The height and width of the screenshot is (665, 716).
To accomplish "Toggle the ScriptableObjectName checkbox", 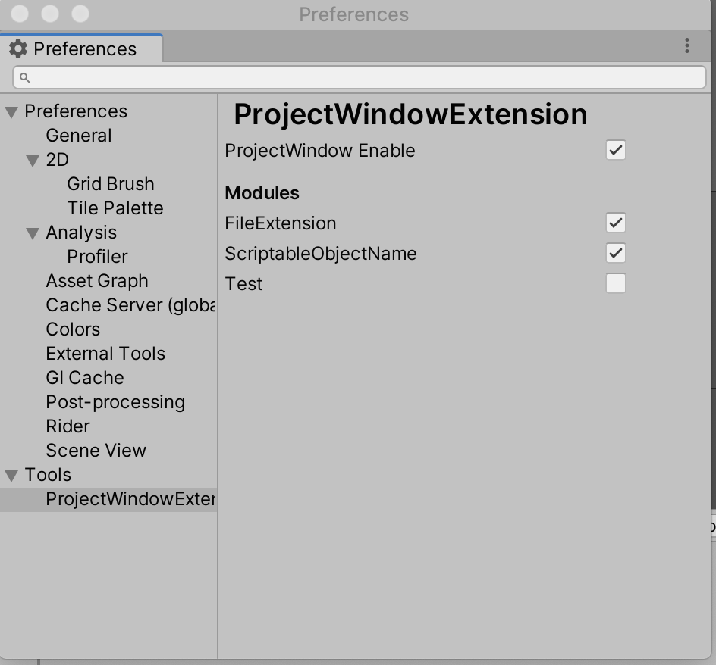I will pos(616,253).
